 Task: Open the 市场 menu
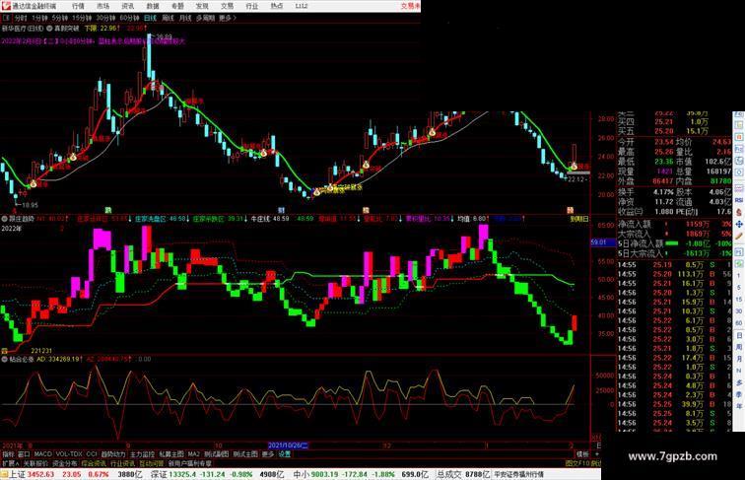click(x=102, y=6)
